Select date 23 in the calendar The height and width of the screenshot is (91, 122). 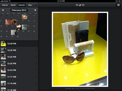tap(25, 32)
